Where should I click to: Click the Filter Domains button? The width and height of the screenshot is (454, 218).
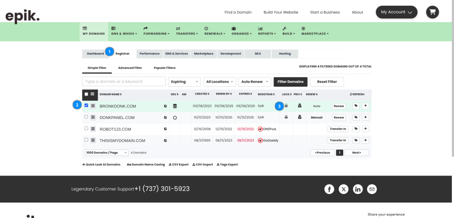pyautogui.click(x=290, y=82)
